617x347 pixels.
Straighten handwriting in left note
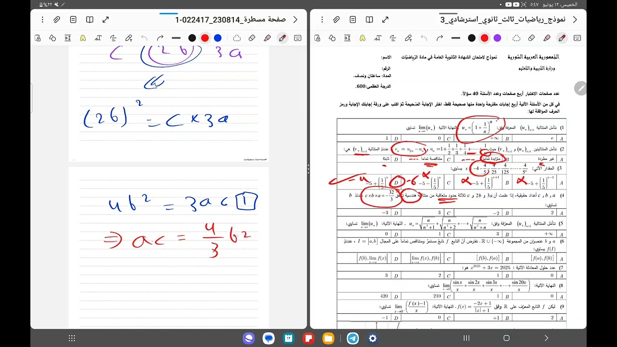113,38
